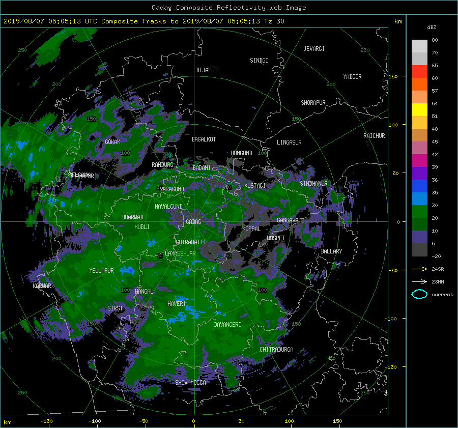Click the YADGIR city label

(x=352, y=77)
